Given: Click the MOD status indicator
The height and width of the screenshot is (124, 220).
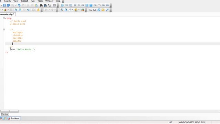Looking at the screenshot, I should [198, 122].
